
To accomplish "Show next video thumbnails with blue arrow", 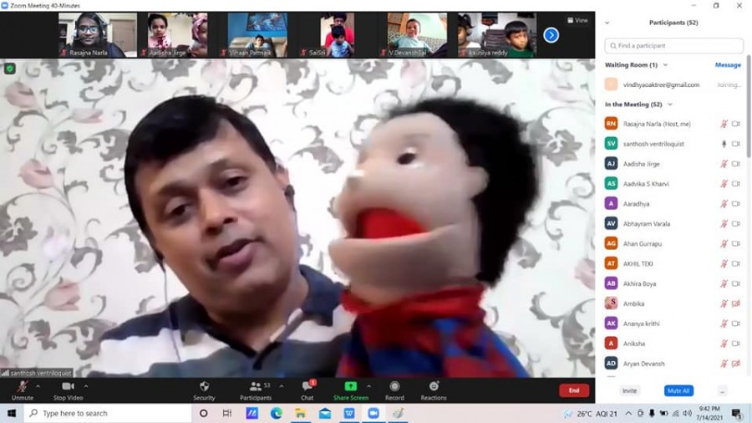I will click(551, 35).
